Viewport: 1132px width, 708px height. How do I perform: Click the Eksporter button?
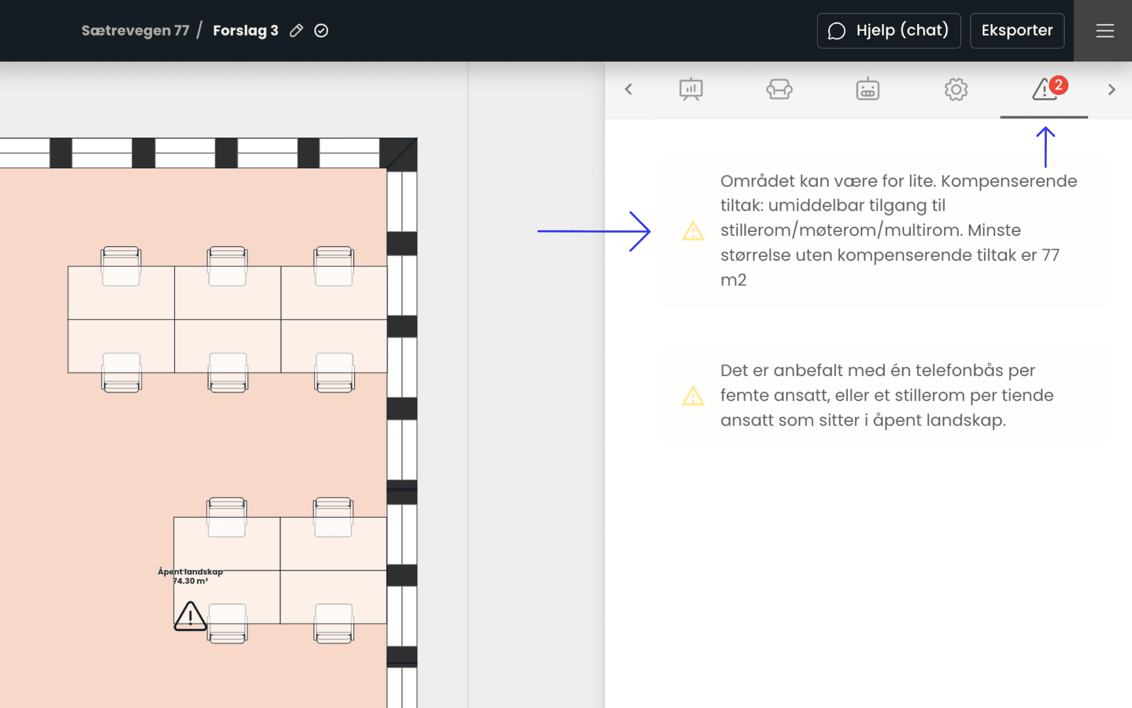tap(1017, 31)
